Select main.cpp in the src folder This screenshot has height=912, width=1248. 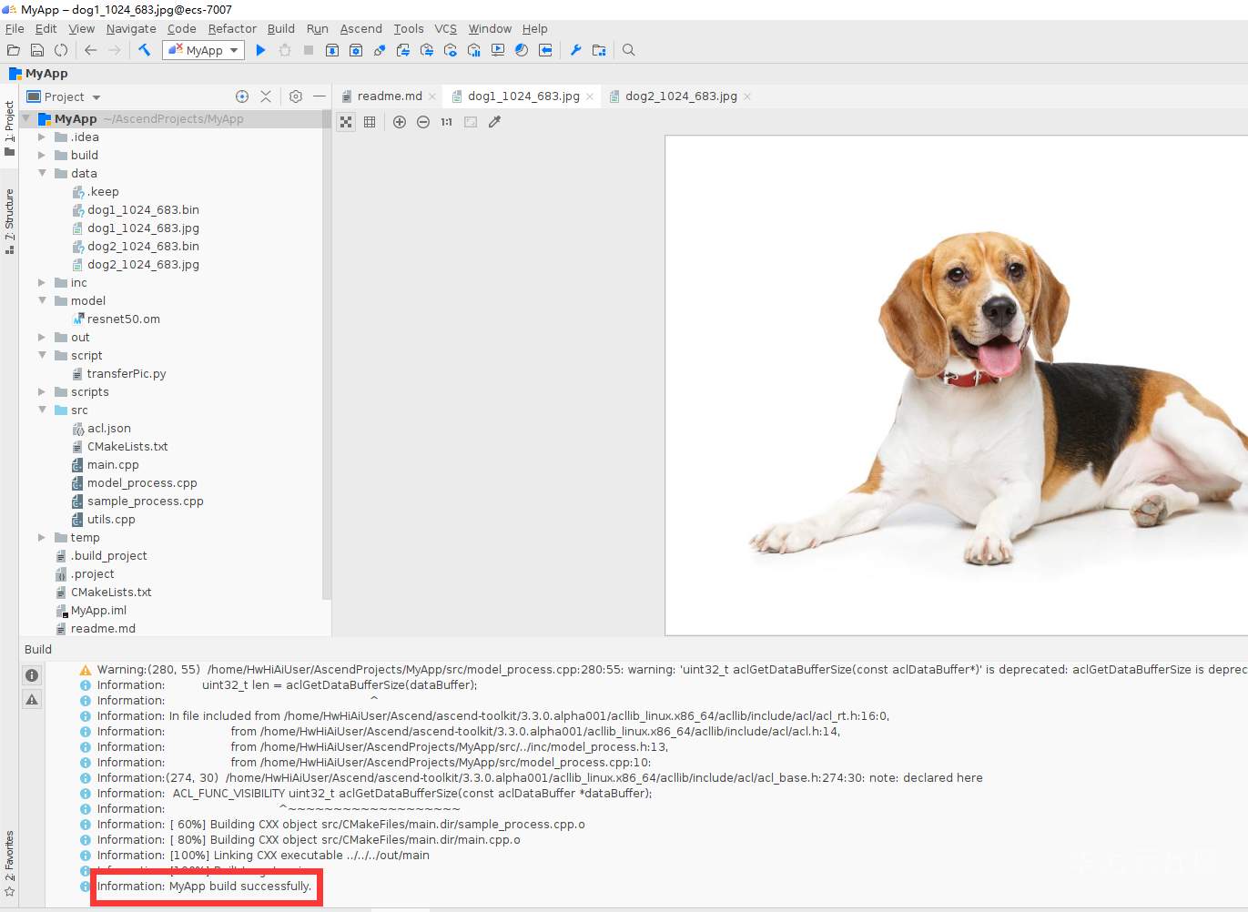point(113,464)
